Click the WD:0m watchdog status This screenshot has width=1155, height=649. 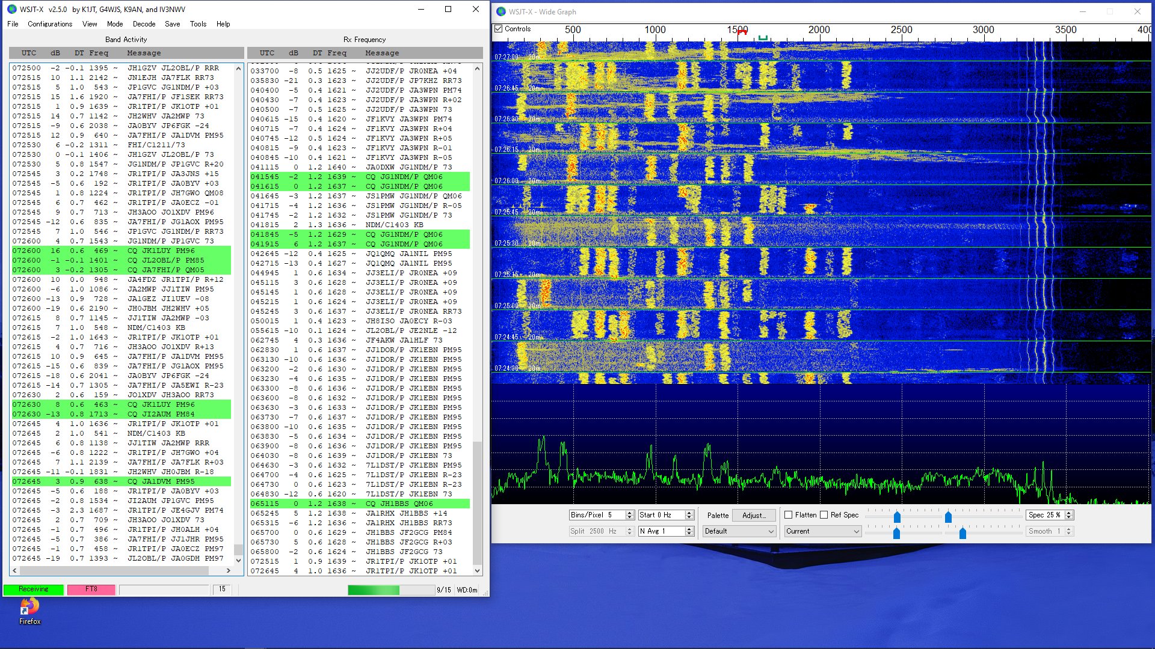467,590
